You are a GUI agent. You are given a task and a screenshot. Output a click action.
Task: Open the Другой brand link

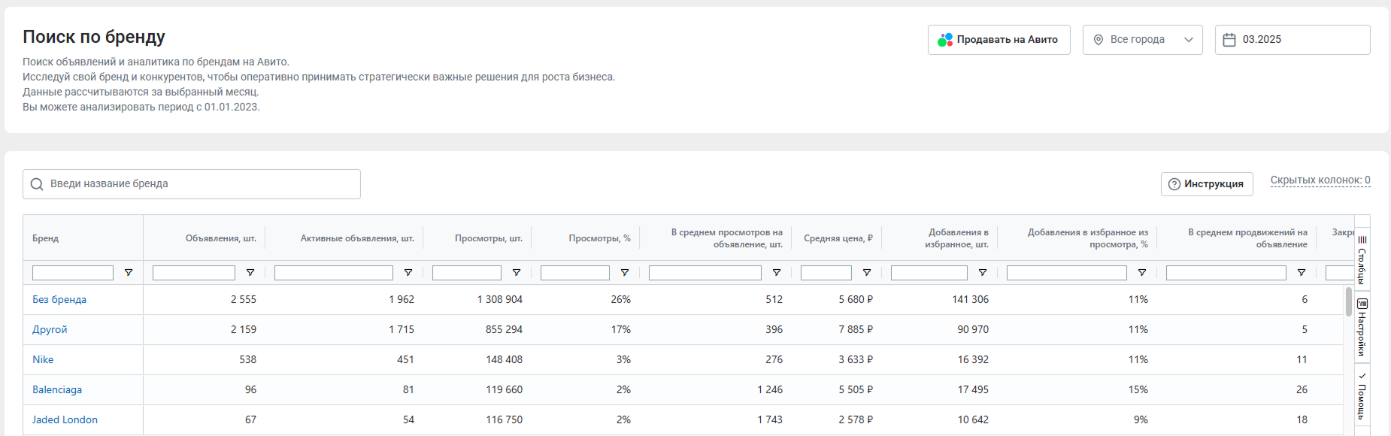[x=50, y=329]
